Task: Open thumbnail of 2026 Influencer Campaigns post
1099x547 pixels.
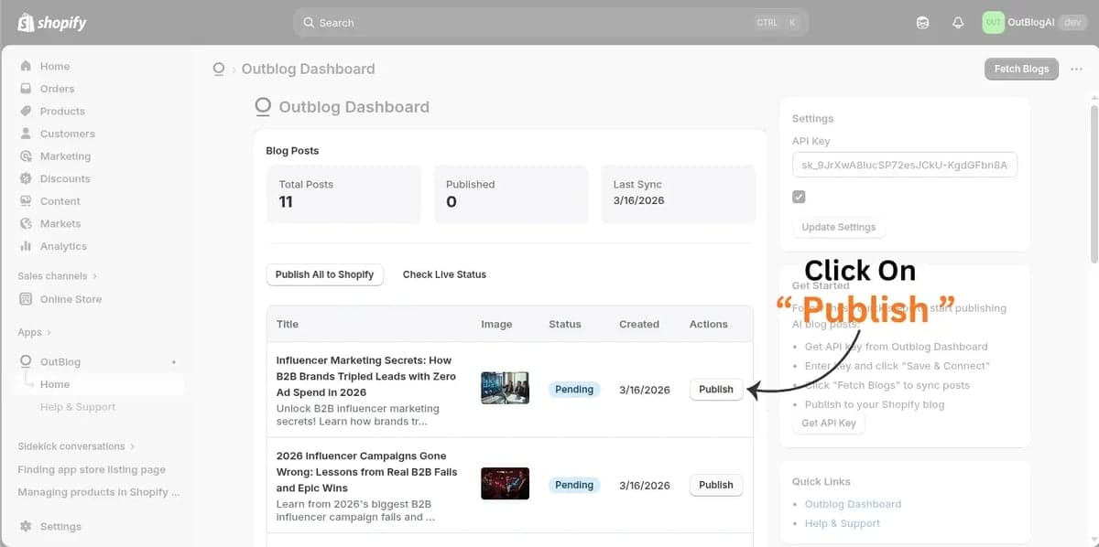Action: 506,484
